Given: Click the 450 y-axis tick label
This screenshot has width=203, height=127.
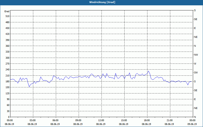Looking at the screenshot, I should point(8,28).
